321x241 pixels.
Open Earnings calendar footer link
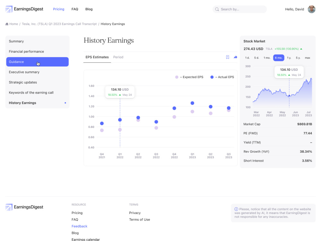coord(86,239)
